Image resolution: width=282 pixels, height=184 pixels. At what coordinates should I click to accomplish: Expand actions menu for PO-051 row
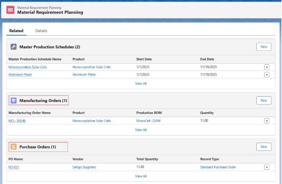click(x=266, y=167)
